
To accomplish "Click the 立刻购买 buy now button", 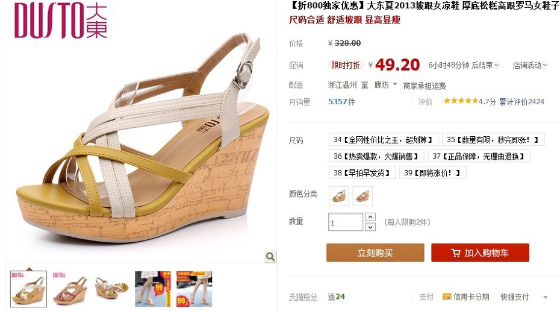I will [x=375, y=253].
